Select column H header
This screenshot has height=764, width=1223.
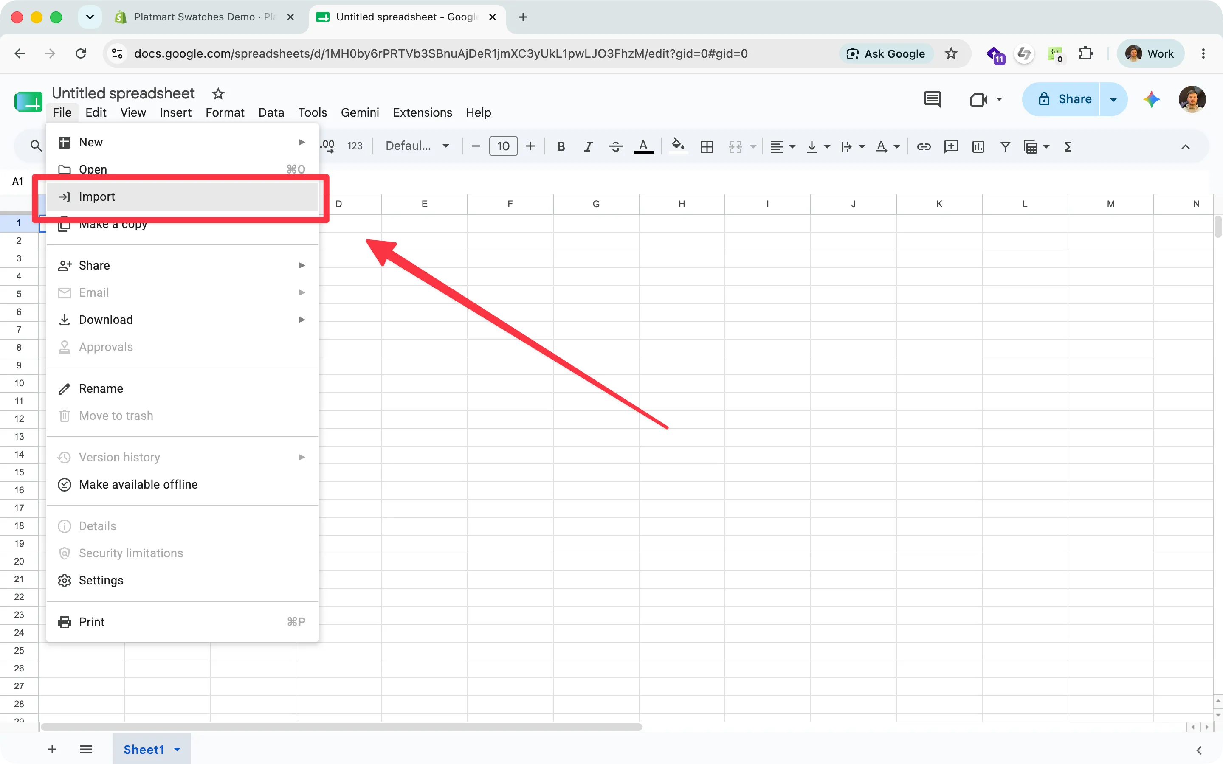682,204
